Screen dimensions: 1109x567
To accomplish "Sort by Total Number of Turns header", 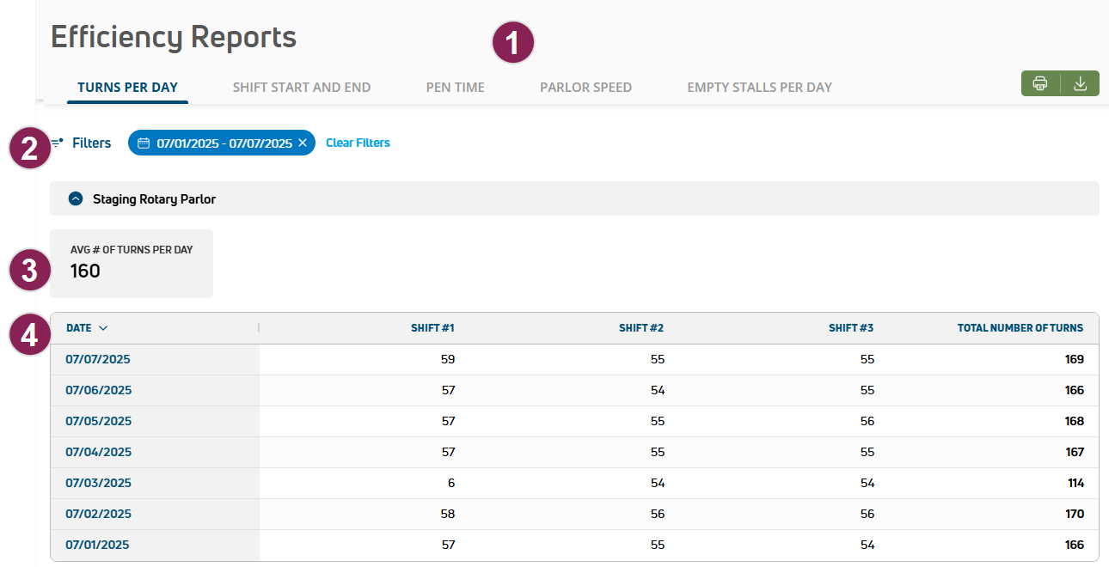I will point(1020,328).
